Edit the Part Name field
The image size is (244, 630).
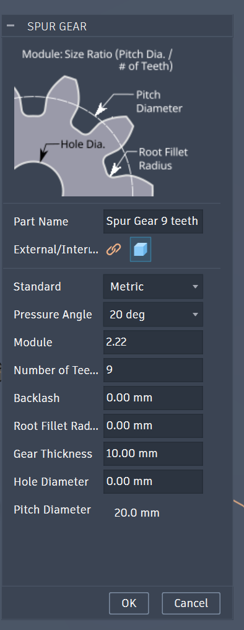(x=153, y=221)
